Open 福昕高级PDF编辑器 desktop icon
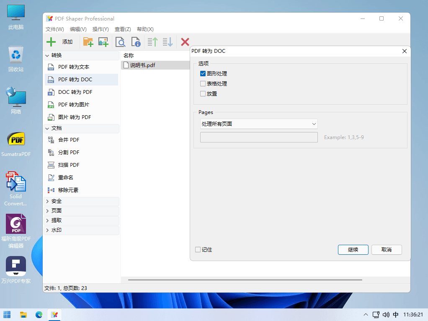 (x=16, y=231)
